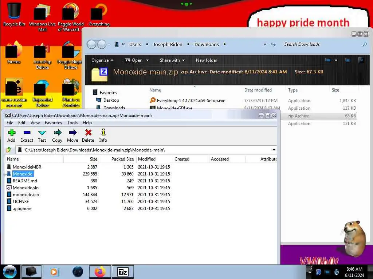Select Monoxide.sln in the 7-Zip list
The width and height of the screenshot is (373, 279).
click(x=25, y=188)
